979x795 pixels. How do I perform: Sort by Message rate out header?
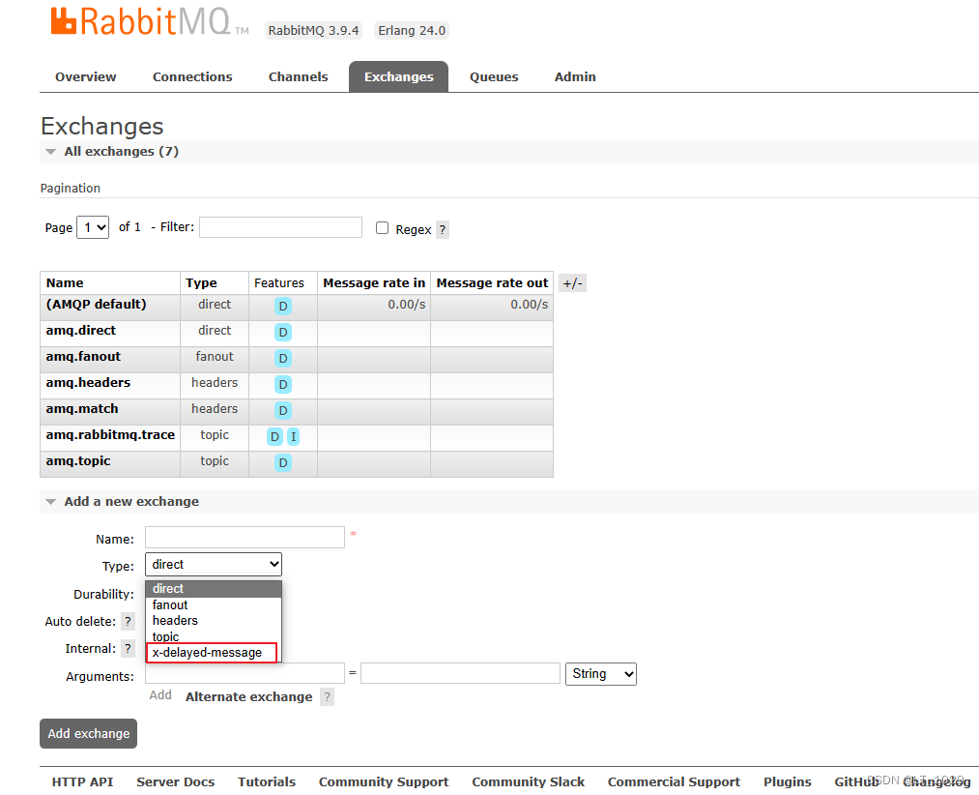click(x=492, y=283)
